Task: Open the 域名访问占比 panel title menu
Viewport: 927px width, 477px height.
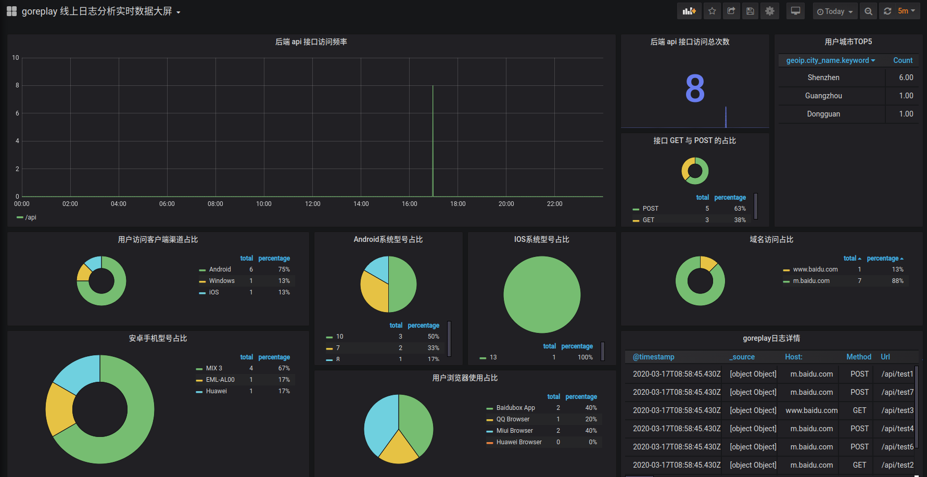Action: click(771, 239)
